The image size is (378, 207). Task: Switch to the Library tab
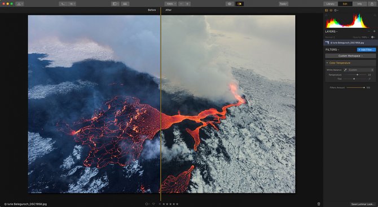click(x=331, y=4)
